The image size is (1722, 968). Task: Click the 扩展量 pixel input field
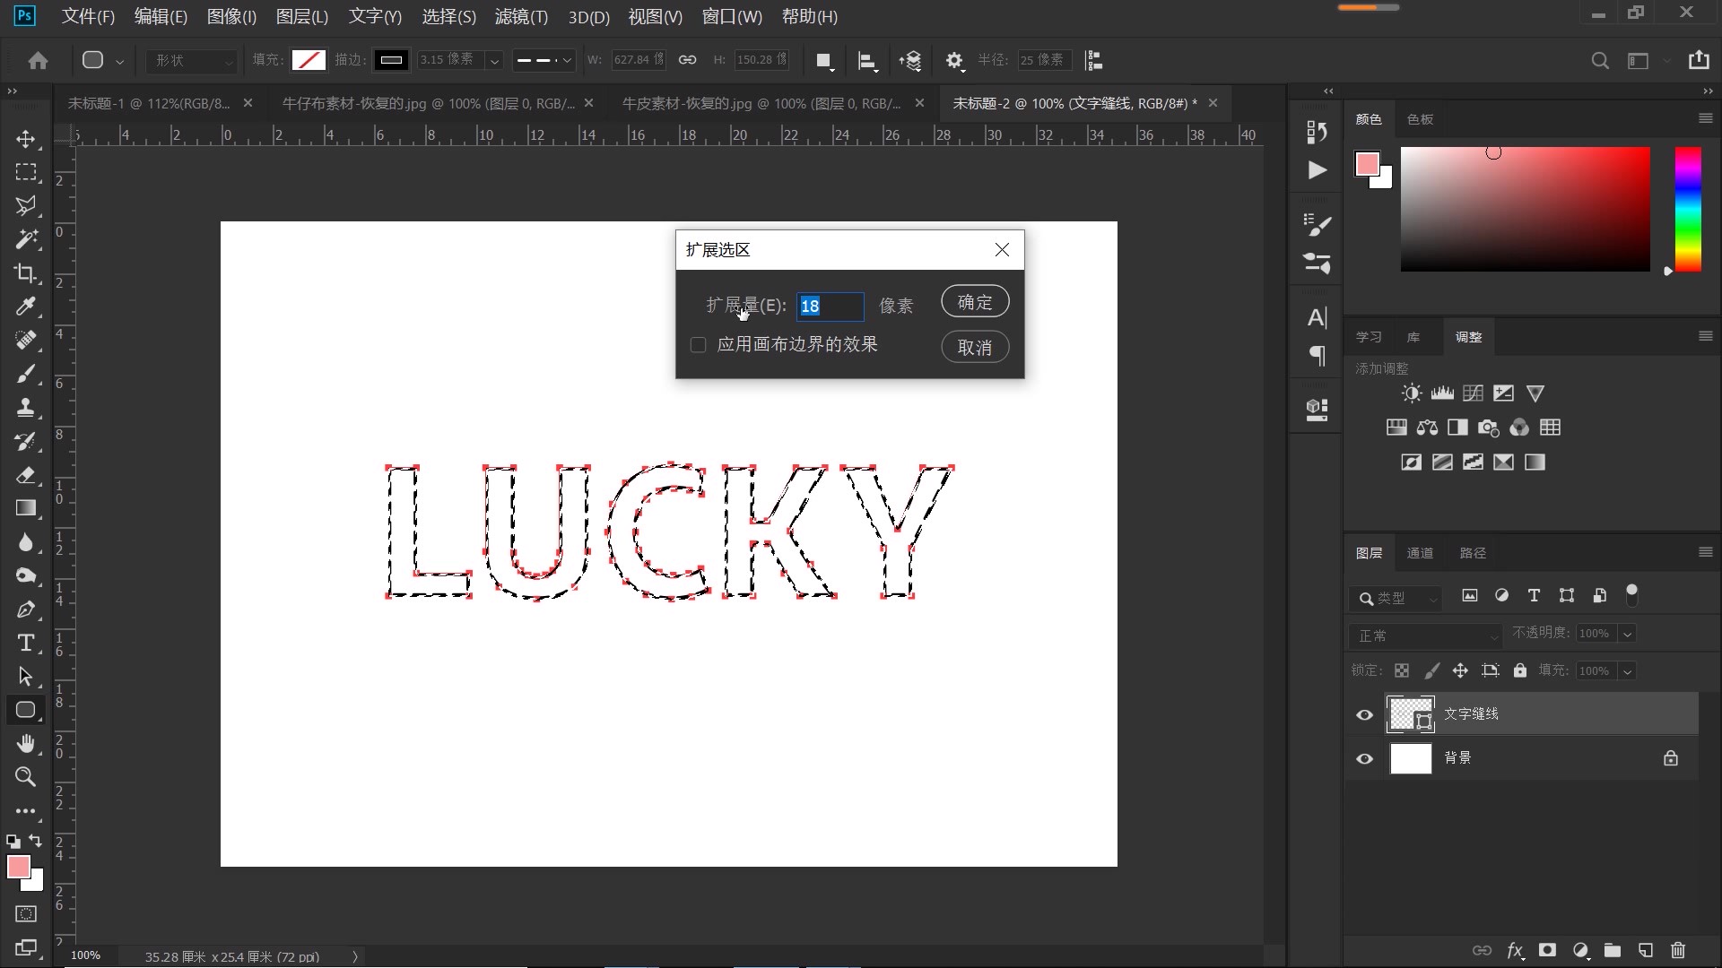pyautogui.click(x=830, y=307)
